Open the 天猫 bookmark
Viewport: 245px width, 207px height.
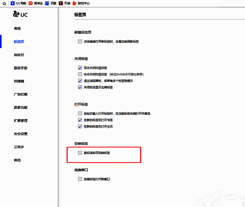[x=65, y=3]
